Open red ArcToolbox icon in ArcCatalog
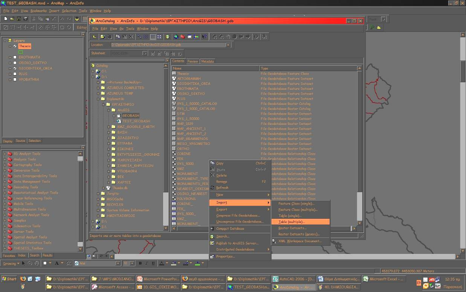This screenshot has width=466, height=292. 182,37
